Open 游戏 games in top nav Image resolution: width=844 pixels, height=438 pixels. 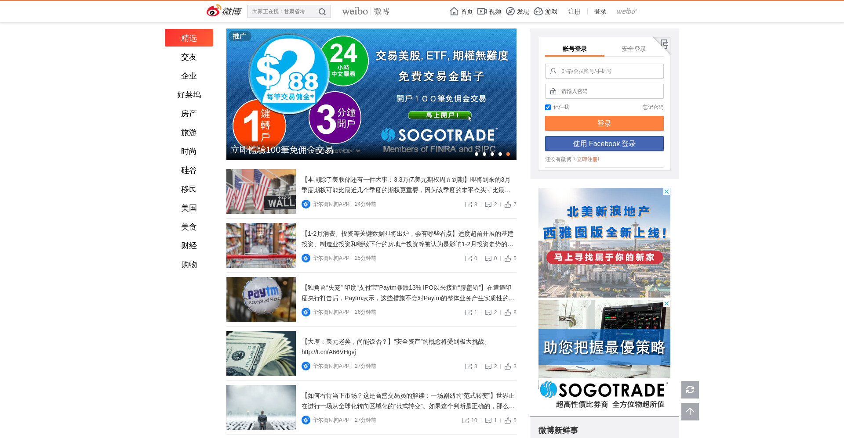point(546,11)
